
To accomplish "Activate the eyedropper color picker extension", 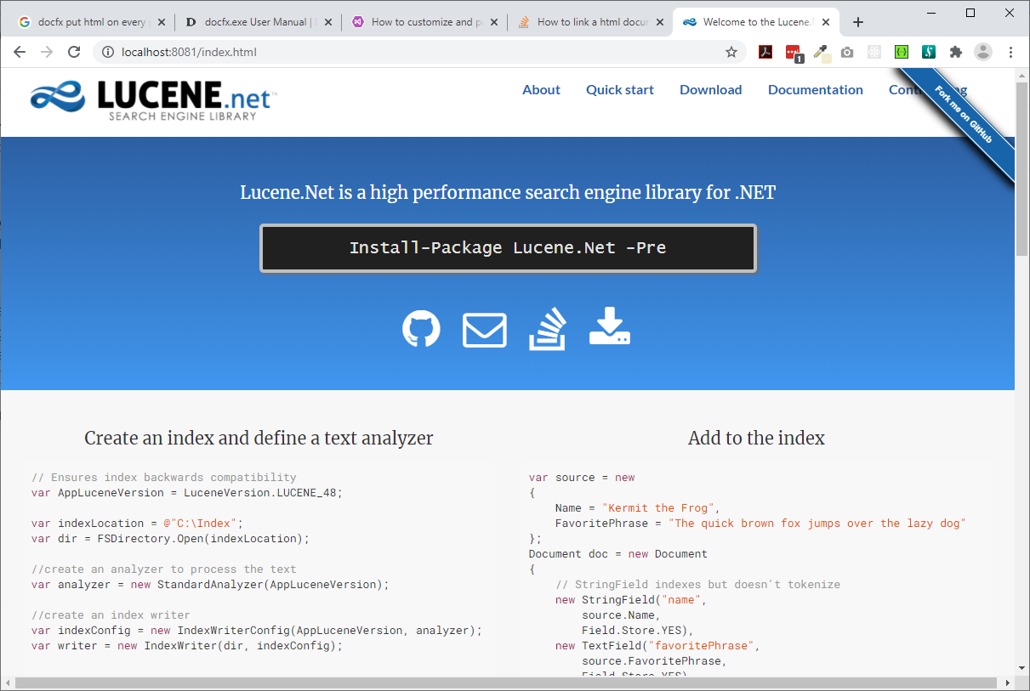I will click(821, 53).
